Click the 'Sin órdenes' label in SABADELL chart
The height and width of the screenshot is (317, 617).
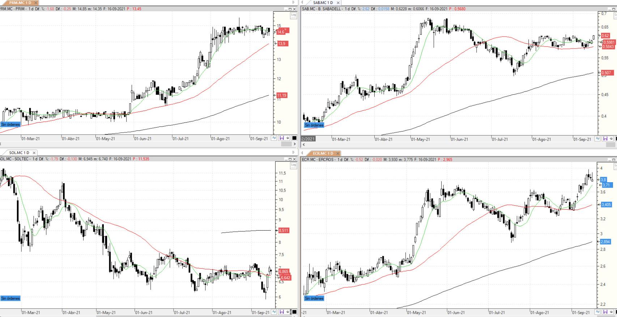click(x=314, y=125)
